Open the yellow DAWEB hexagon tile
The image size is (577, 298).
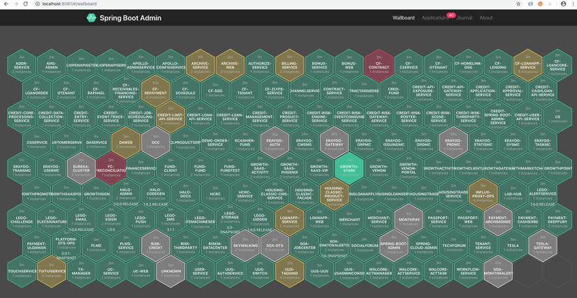126,142
